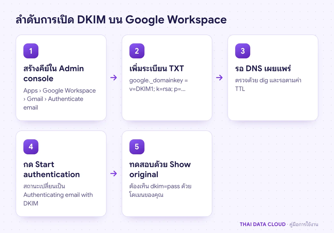Click status text 'Authenticating email with DKIM'
Viewport: 334px width, 233px height.
(58, 199)
